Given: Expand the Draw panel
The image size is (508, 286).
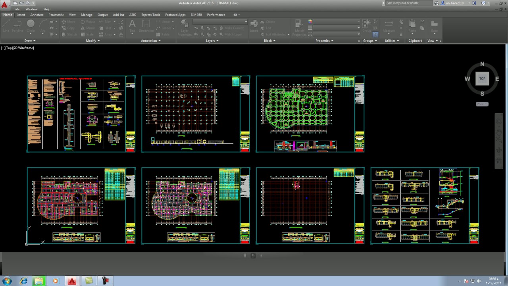Looking at the screenshot, I should click(x=30, y=41).
